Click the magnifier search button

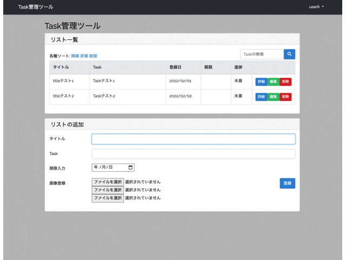(x=289, y=54)
